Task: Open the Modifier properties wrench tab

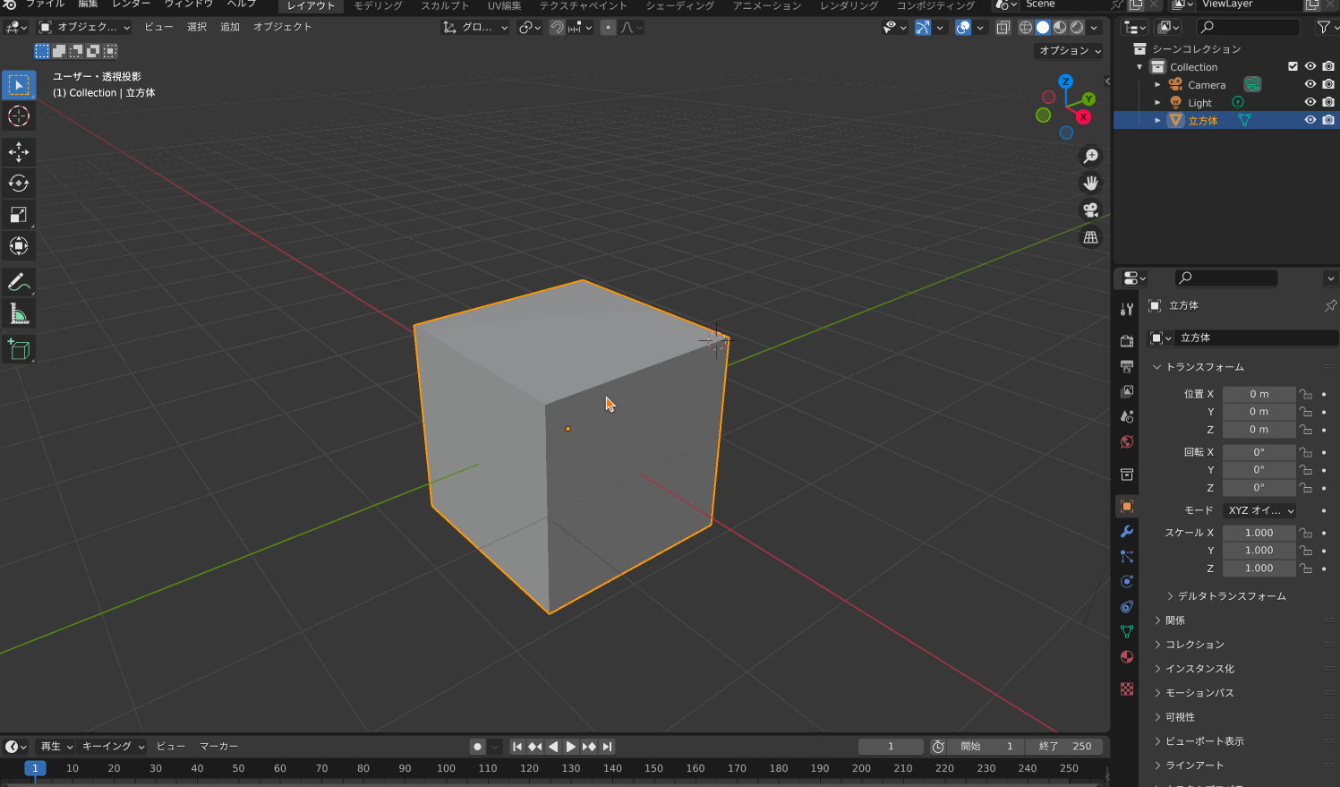Action: pyautogui.click(x=1127, y=532)
